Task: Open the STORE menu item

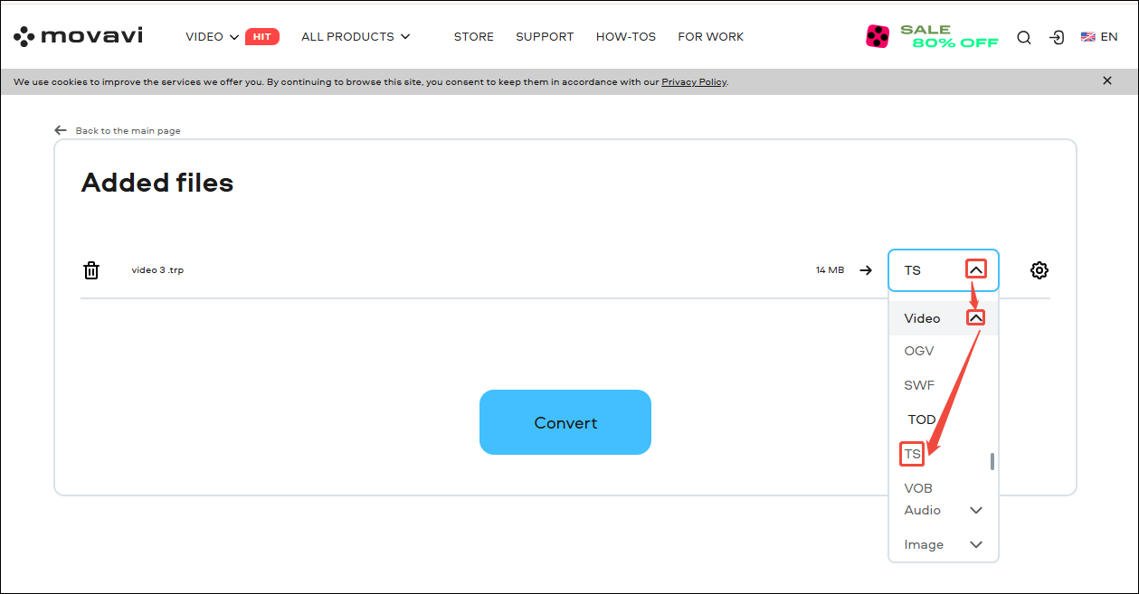Action: pyautogui.click(x=473, y=36)
